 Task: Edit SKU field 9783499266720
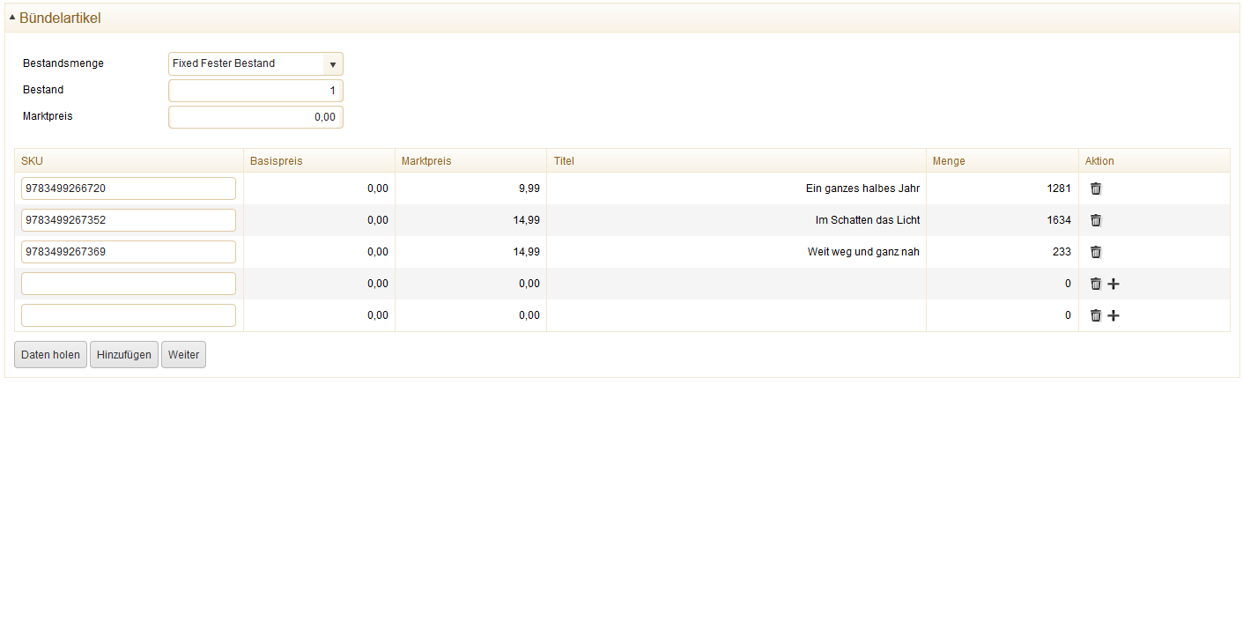click(129, 189)
